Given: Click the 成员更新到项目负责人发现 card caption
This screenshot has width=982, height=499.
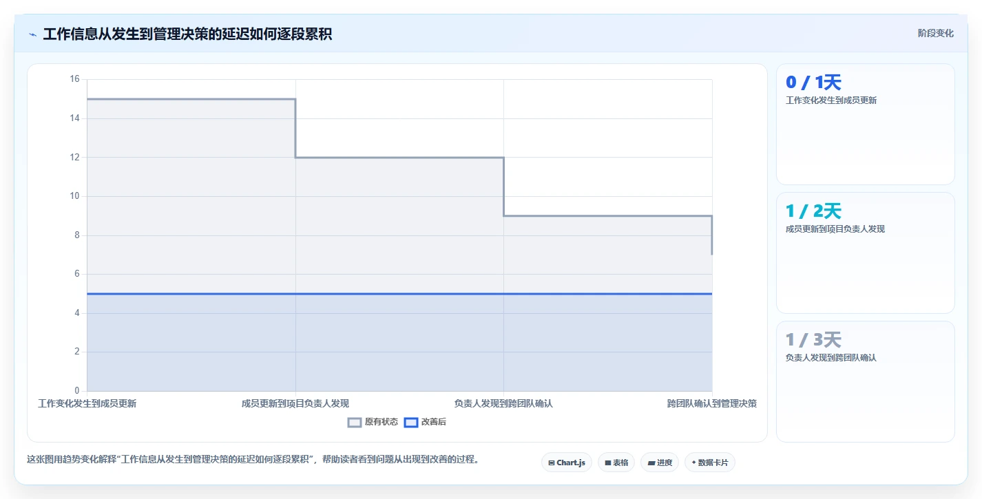Looking at the screenshot, I should [x=835, y=229].
